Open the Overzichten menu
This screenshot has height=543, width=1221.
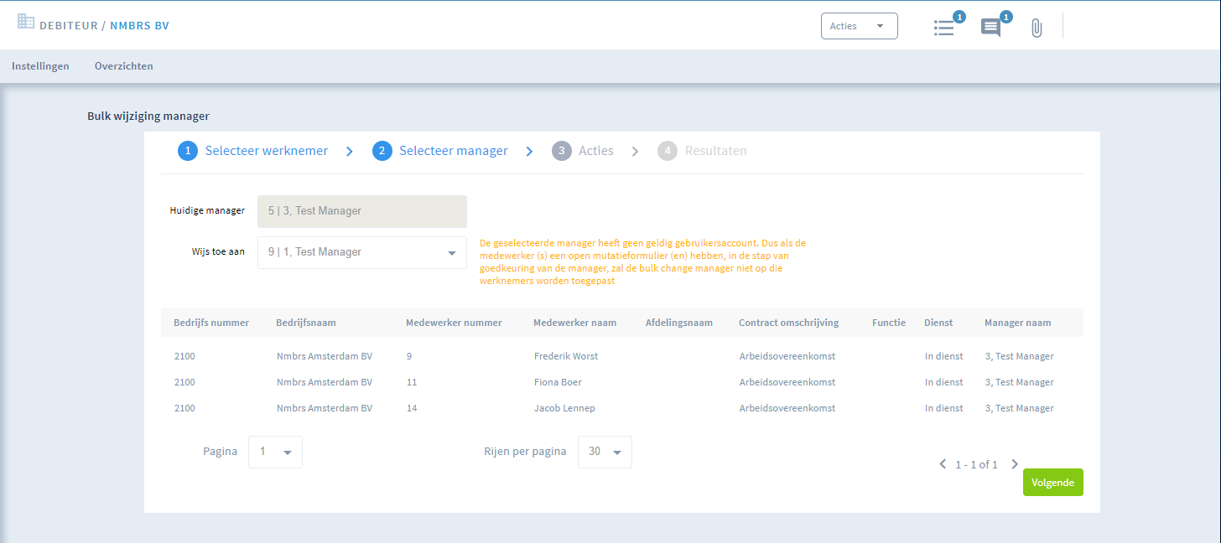click(124, 66)
